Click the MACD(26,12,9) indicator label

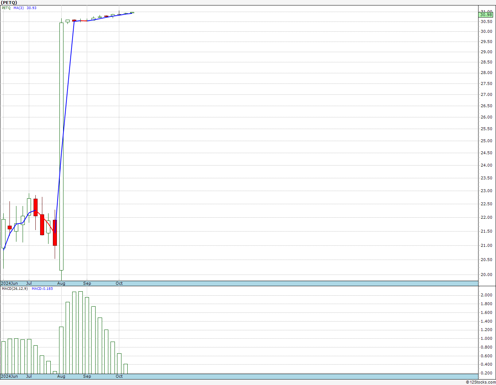[15, 288]
